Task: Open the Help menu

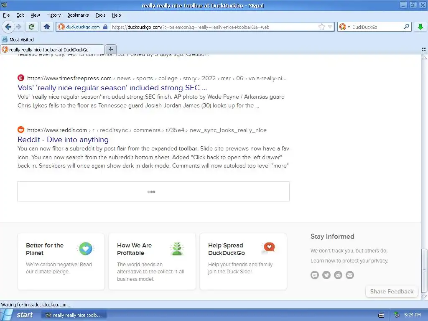Action: tap(116, 15)
